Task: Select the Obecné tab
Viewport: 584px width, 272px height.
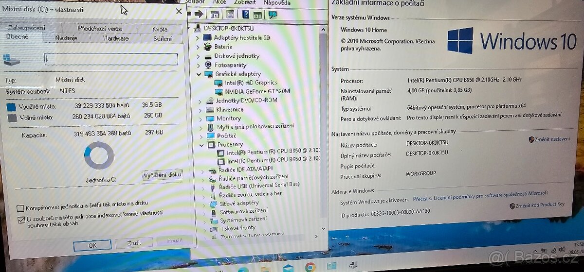Action: (x=18, y=37)
